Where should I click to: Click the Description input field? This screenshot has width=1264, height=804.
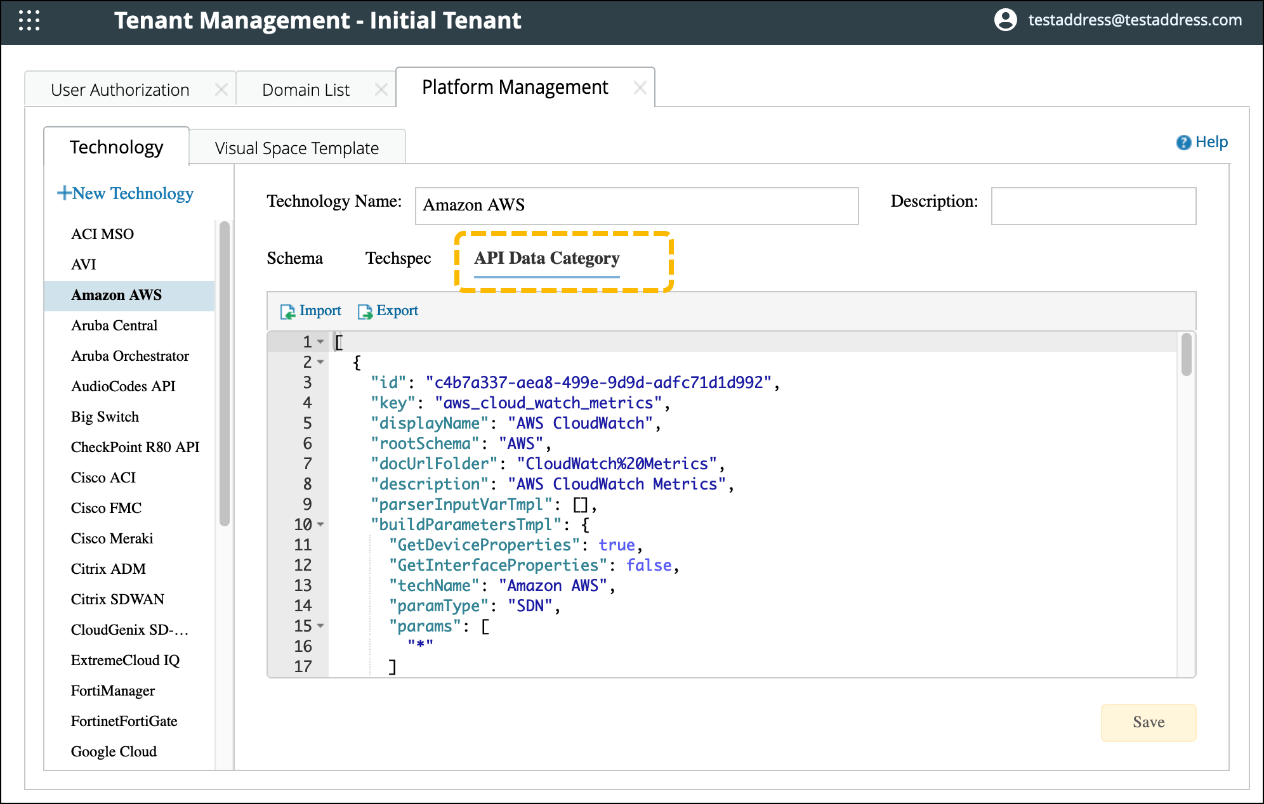pos(1093,205)
